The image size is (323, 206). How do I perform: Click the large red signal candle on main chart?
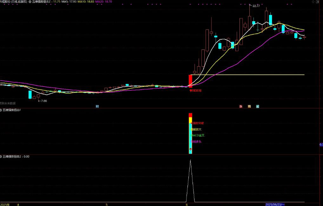pos(190,81)
